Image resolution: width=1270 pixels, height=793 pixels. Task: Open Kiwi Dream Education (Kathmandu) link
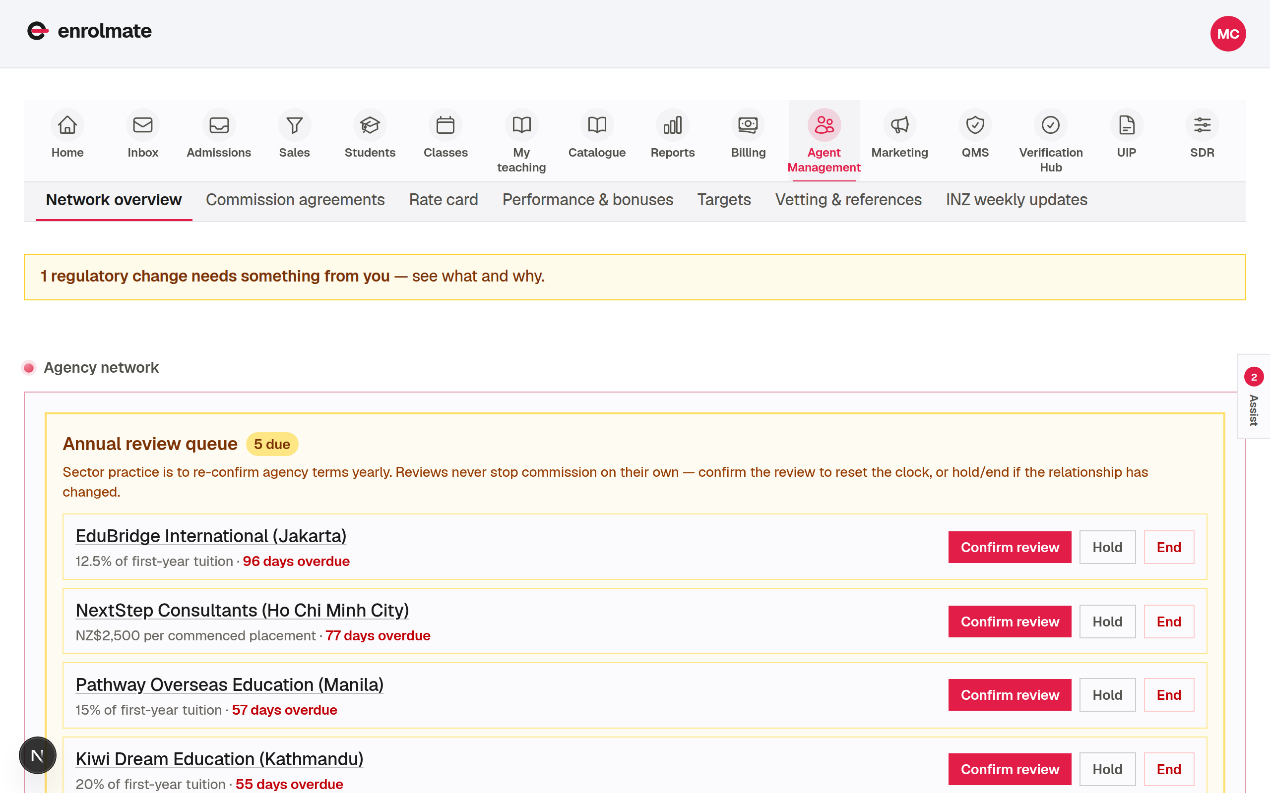click(x=219, y=759)
